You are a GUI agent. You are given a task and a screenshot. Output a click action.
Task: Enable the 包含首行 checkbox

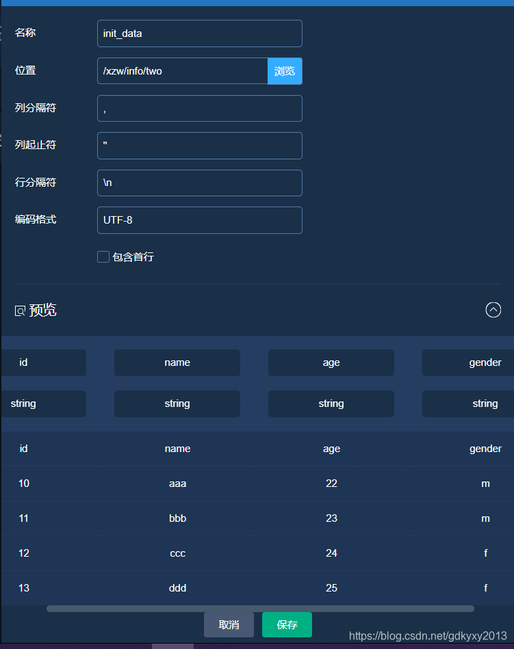tap(103, 256)
